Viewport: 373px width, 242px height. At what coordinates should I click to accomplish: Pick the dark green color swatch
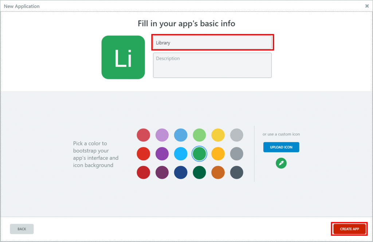(x=200, y=172)
